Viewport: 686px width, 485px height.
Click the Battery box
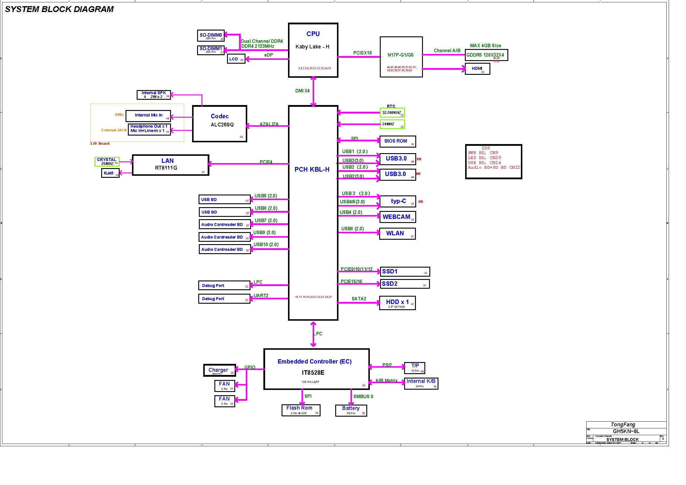pyautogui.click(x=351, y=410)
